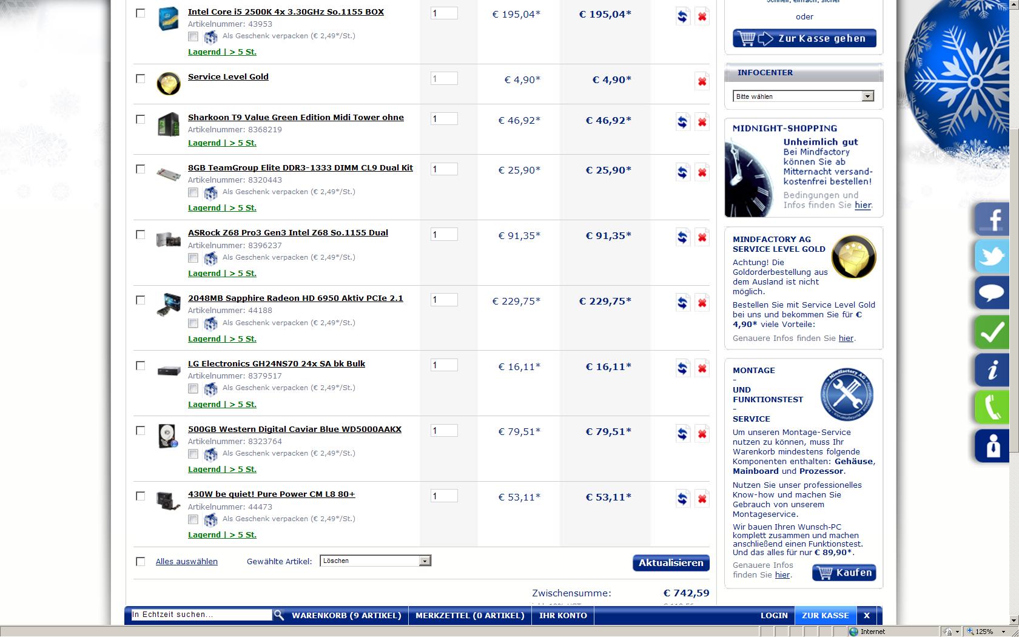Refresh quantity for be quiet! power supply
The image size is (1019, 637).
coord(682,499)
